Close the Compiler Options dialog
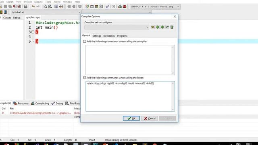The width and height of the screenshot is (258, 145). pos(175,17)
